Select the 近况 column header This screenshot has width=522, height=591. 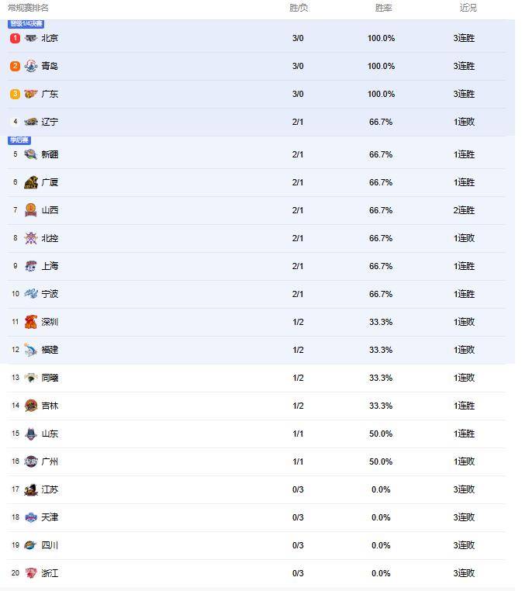click(468, 8)
